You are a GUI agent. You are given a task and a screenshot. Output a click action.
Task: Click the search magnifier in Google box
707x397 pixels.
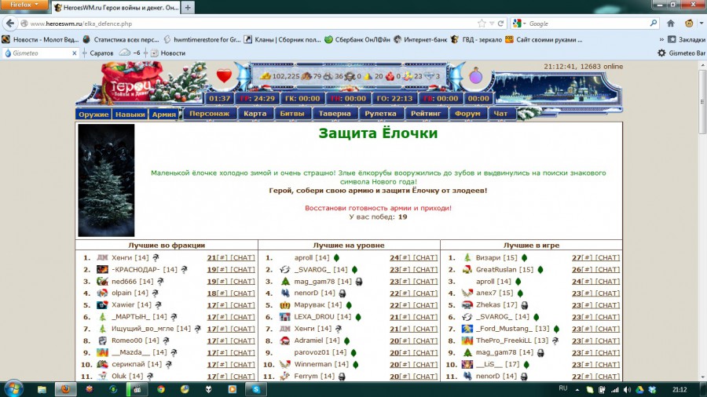[654, 24]
